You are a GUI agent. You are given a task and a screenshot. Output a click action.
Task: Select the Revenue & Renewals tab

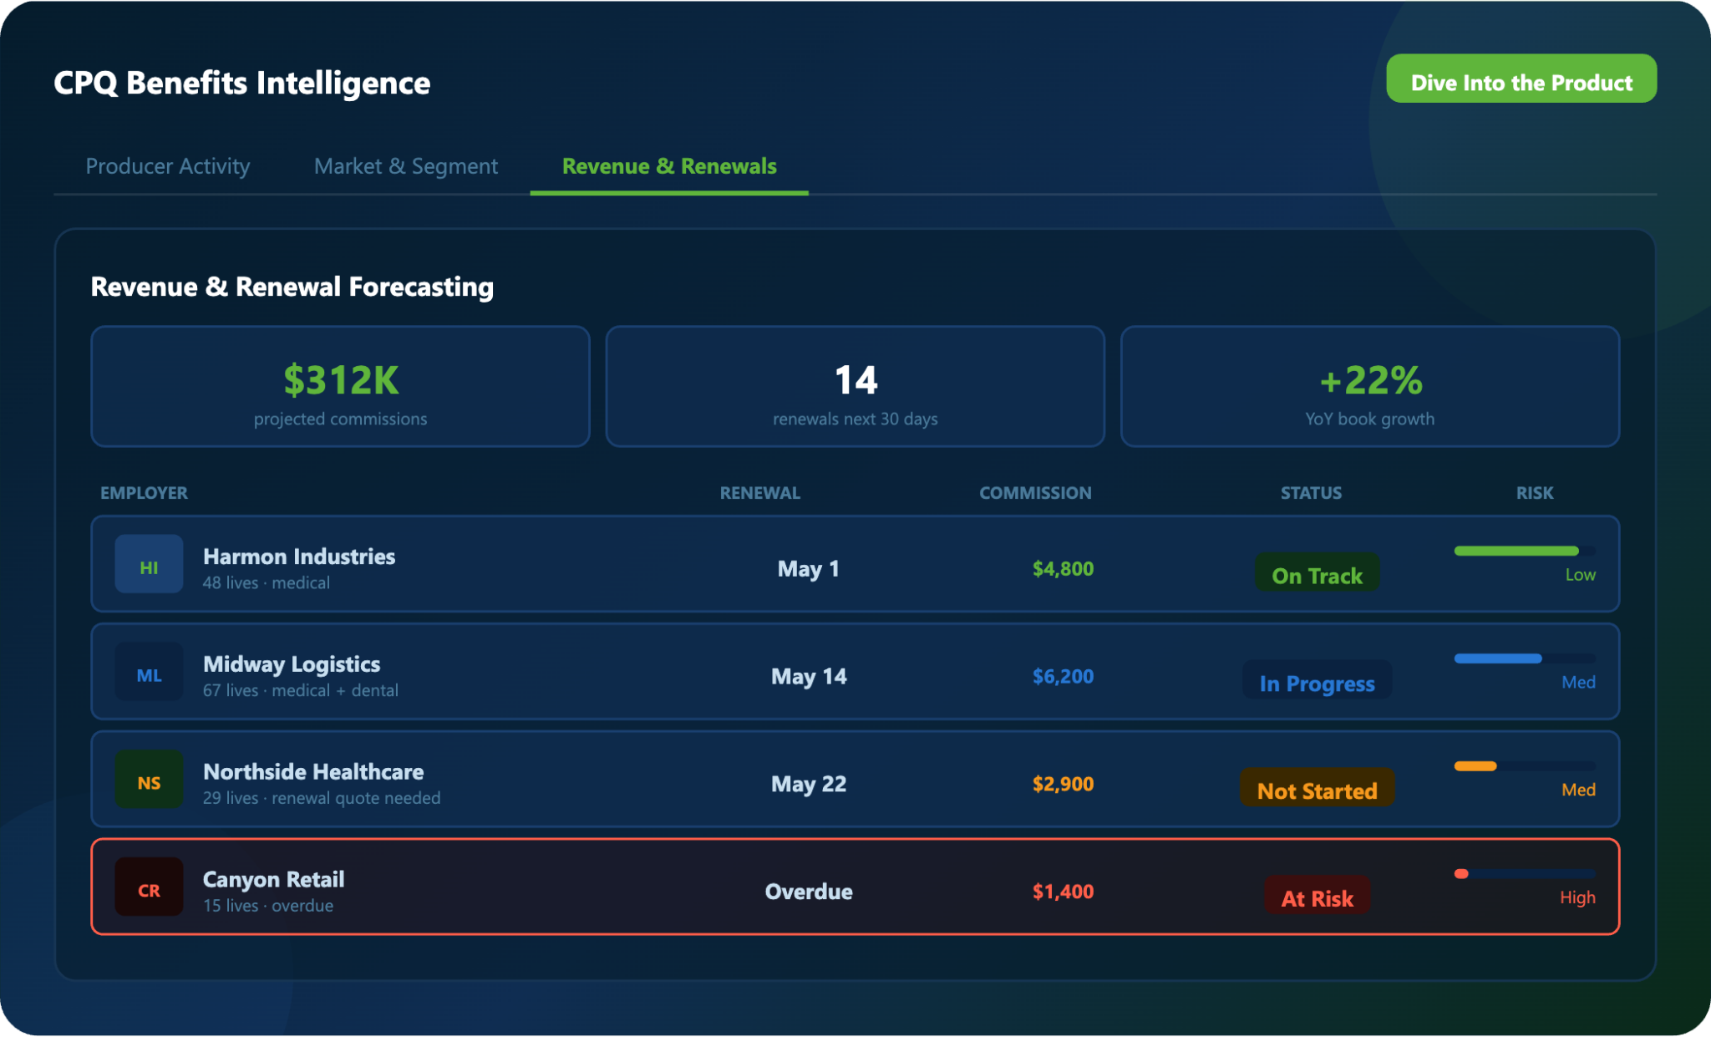[668, 166]
